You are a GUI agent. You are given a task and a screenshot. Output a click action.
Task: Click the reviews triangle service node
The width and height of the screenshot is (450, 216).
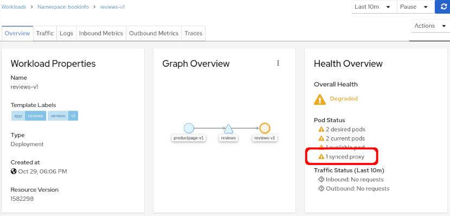[228, 129]
